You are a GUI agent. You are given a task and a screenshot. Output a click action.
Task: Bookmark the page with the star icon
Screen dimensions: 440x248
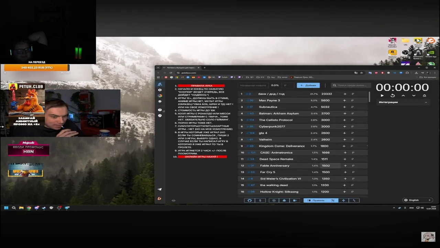pos(361,73)
